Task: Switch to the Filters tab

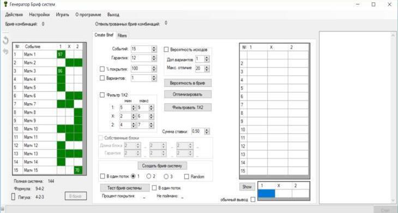Action: click(122, 35)
